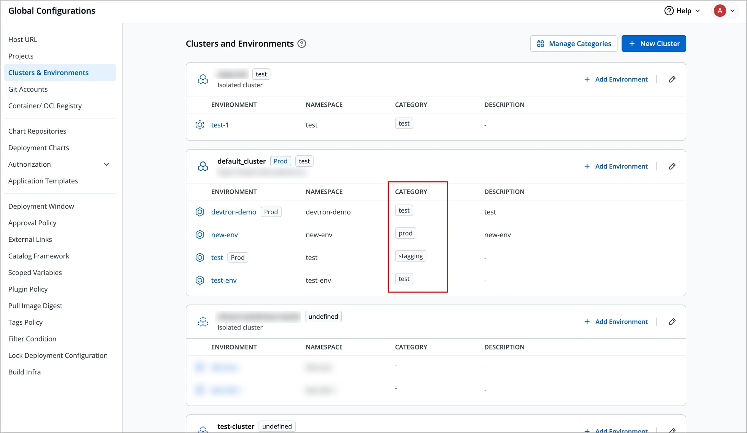The image size is (747, 433).
Task: Click the user avatar A icon
Action: 720,11
